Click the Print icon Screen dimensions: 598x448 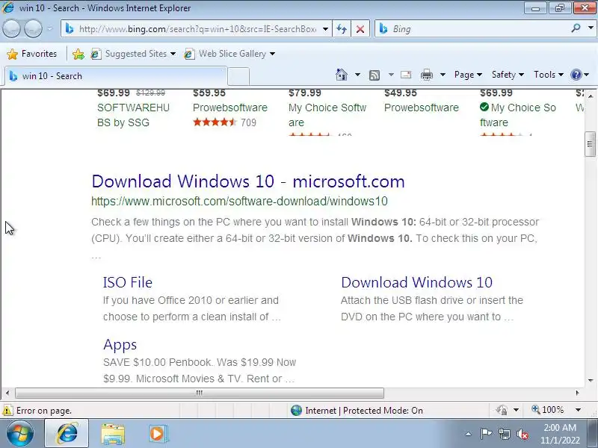click(426, 75)
